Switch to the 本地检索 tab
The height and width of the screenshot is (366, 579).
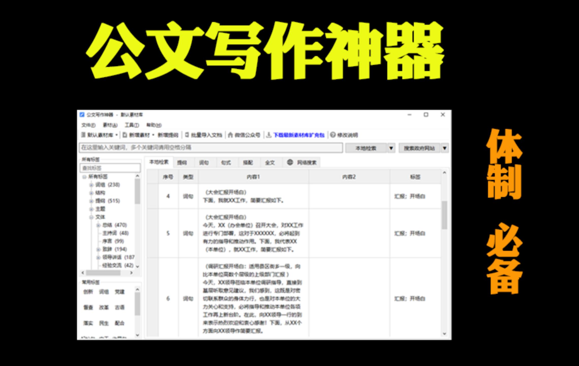(x=159, y=162)
